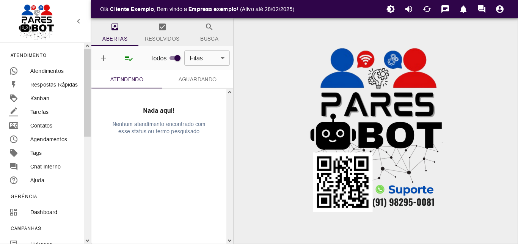Click the refresh sync icon in header

(x=427, y=9)
